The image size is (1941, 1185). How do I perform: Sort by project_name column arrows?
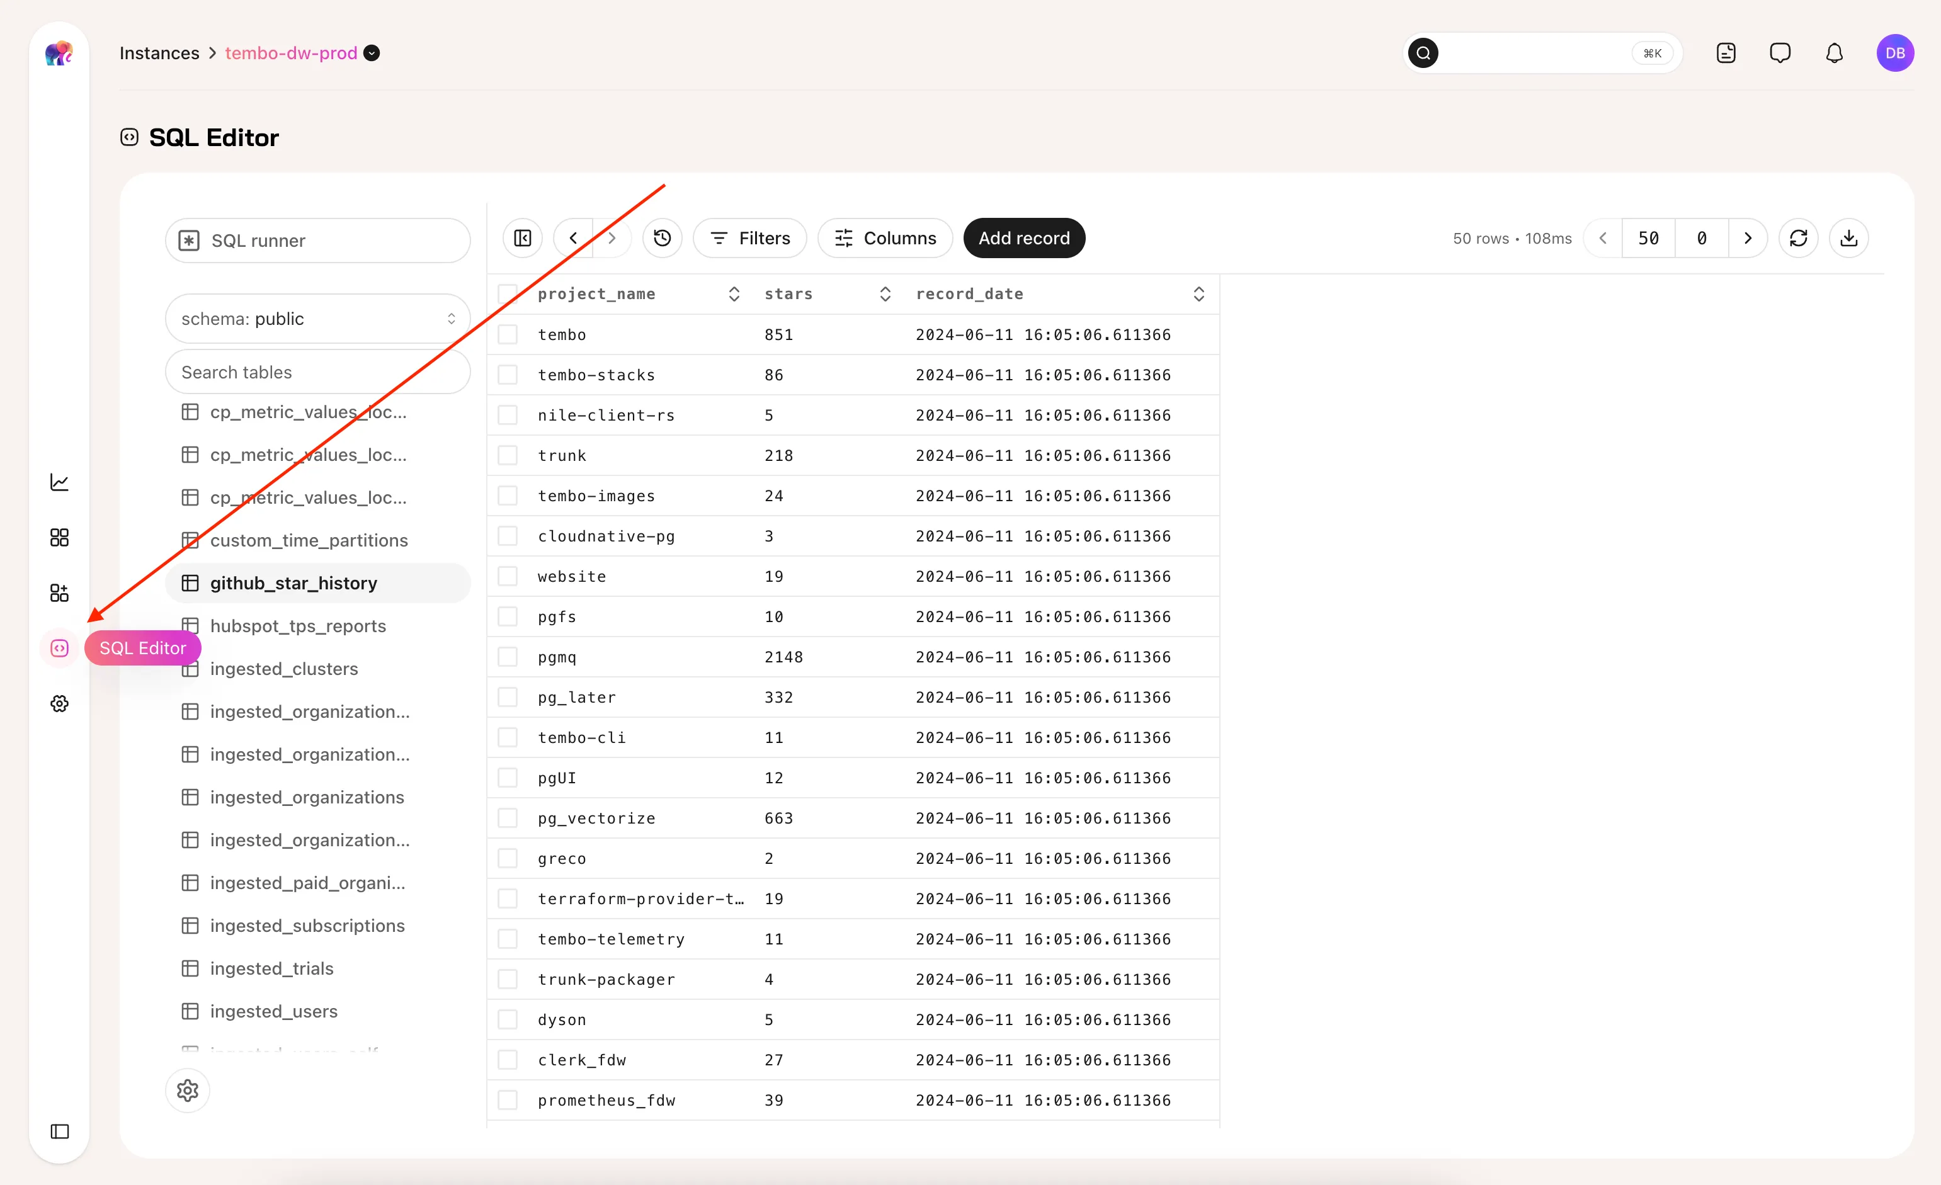[x=734, y=293]
